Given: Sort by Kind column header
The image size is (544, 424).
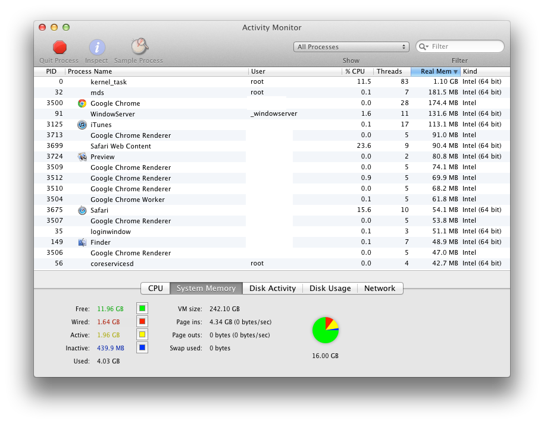Looking at the screenshot, I should click(485, 71).
